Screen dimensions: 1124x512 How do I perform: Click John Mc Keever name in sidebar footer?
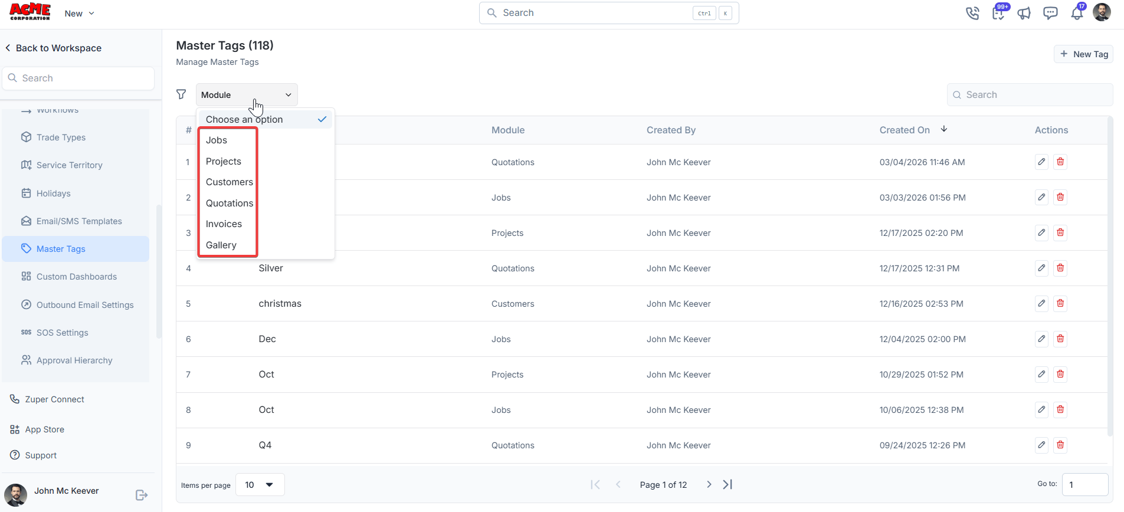click(66, 491)
